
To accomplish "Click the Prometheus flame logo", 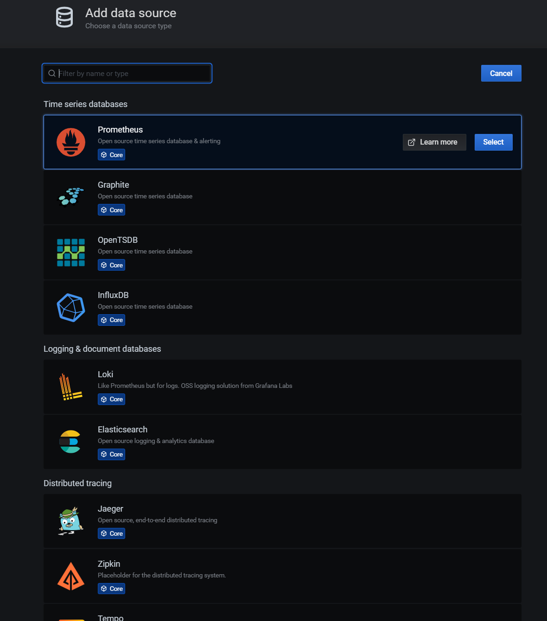I will pyautogui.click(x=71, y=142).
